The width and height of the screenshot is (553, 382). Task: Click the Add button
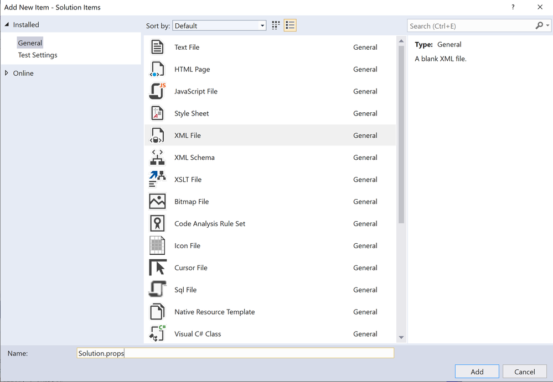pyautogui.click(x=477, y=371)
